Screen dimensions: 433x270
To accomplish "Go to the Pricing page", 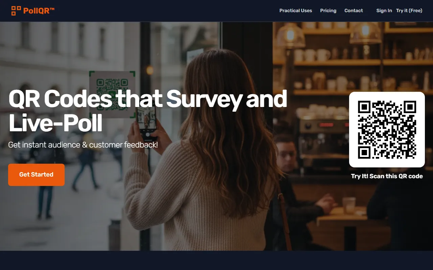I will tap(328, 10).
